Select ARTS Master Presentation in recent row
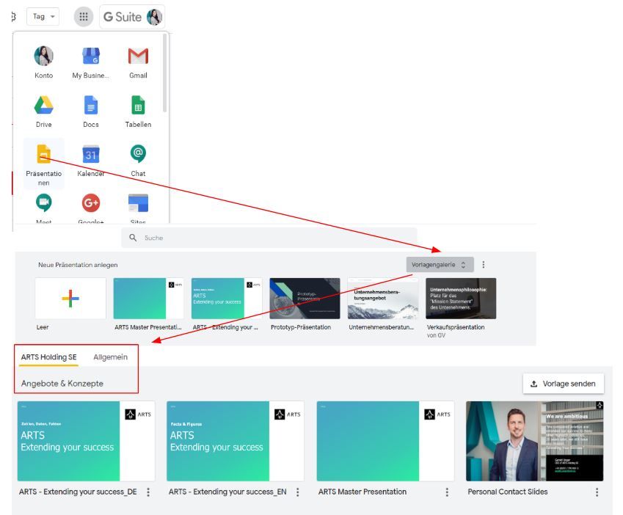 148,298
